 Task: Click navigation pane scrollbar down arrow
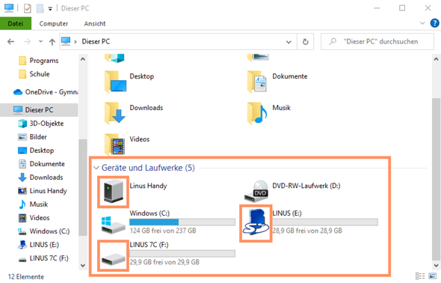pos(83,265)
